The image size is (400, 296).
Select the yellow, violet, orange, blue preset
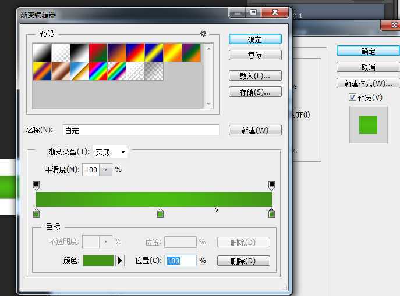click(x=43, y=71)
